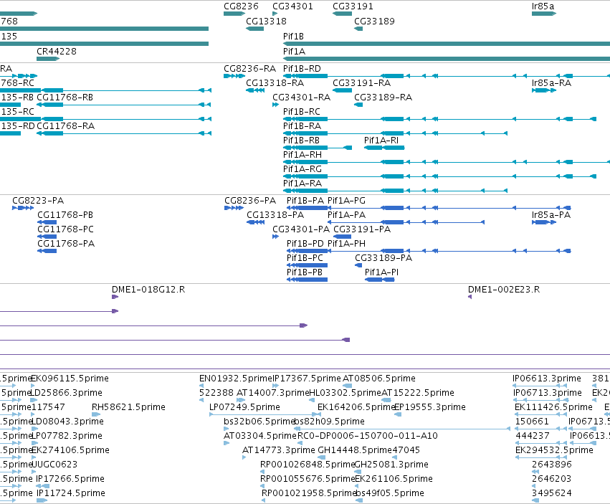Click the Pif1A-PI protein label

[381, 272]
